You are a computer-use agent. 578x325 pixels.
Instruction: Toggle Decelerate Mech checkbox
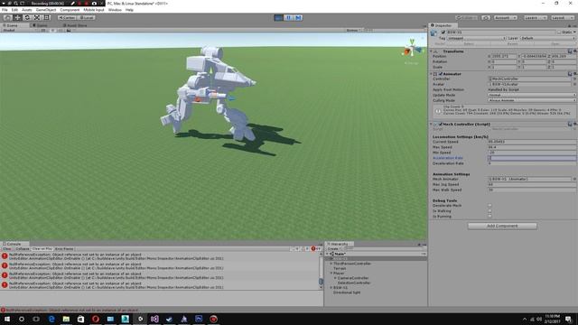[489, 206]
